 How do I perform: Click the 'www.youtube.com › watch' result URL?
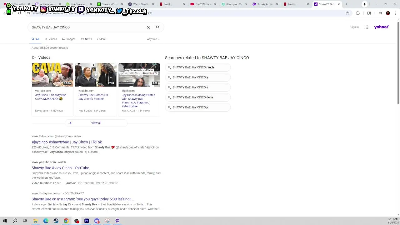[x=49, y=162]
